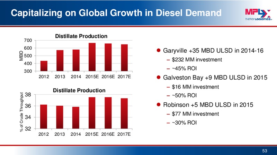
Task: Click the 2013 label under the percent chart
Action: (x=60, y=134)
